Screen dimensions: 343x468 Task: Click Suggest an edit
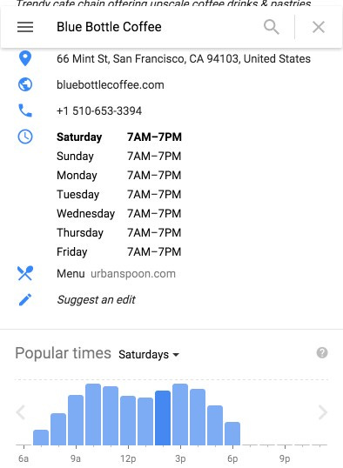point(97,299)
